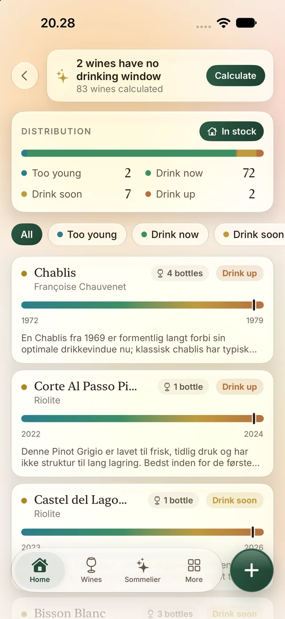Tap the green plus add button
Image resolution: width=285 pixels, height=619 pixels.
(x=252, y=570)
